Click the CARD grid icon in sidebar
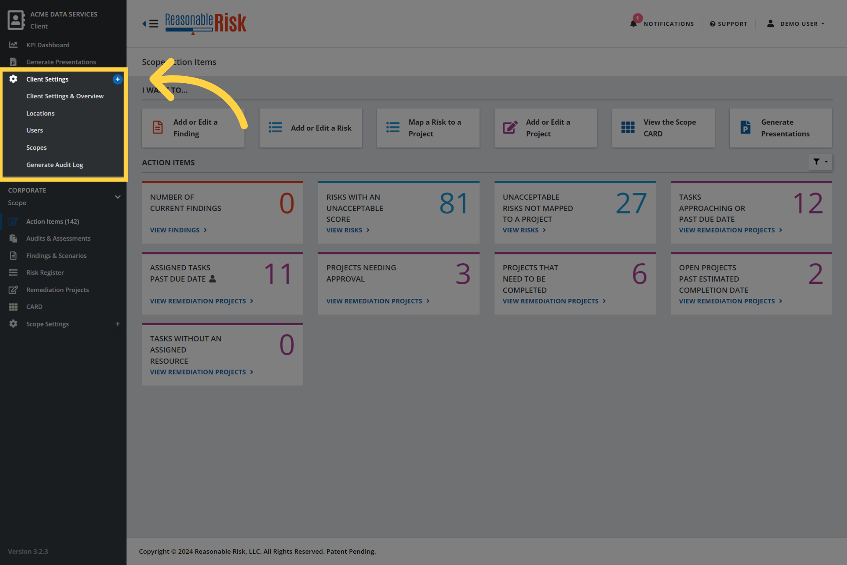The width and height of the screenshot is (847, 565). click(x=13, y=307)
